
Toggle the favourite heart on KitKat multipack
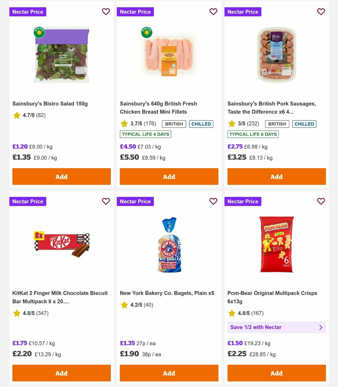click(x=106, y=201)
